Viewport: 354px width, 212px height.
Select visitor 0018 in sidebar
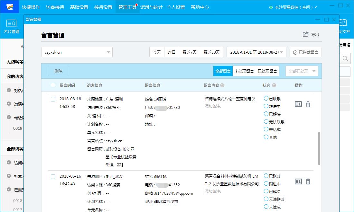point(18,200)
